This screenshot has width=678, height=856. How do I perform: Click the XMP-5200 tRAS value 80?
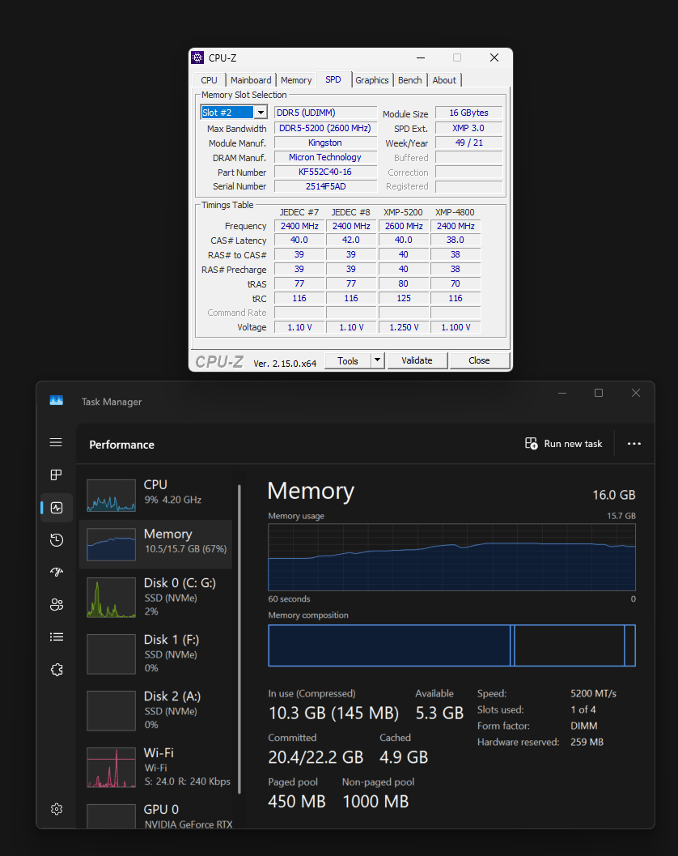point(404,283)
